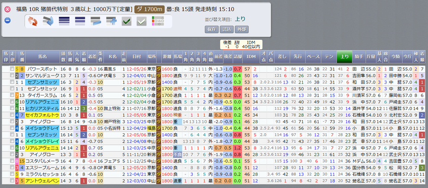Open the colored marks legend icon
Image resolution: width=428 pixels, height=188 pixels.
pyautogui.click(x=157, y=21)
